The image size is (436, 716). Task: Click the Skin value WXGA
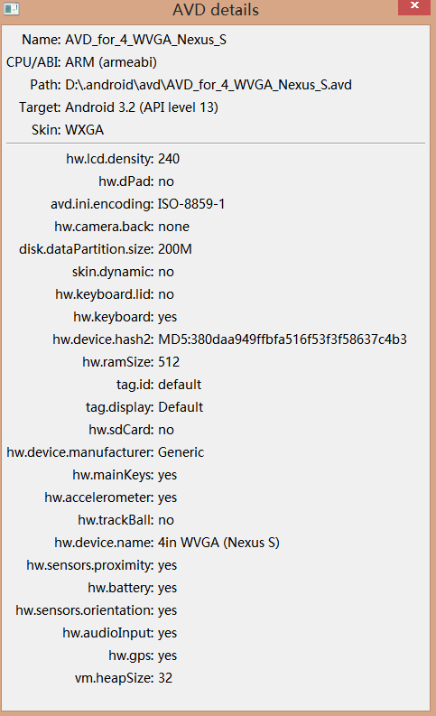pyautogui.click(x=85, y=130)
